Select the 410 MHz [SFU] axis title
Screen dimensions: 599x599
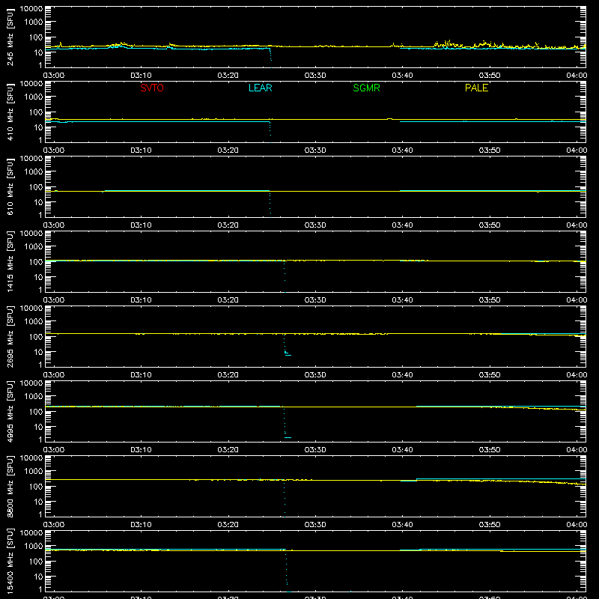click(10, 112)
